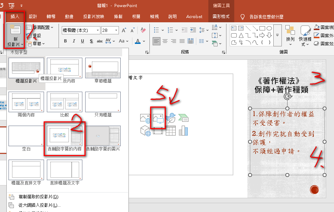Toggle Italic formatting
Screen dimensions: 334x212
74,41
